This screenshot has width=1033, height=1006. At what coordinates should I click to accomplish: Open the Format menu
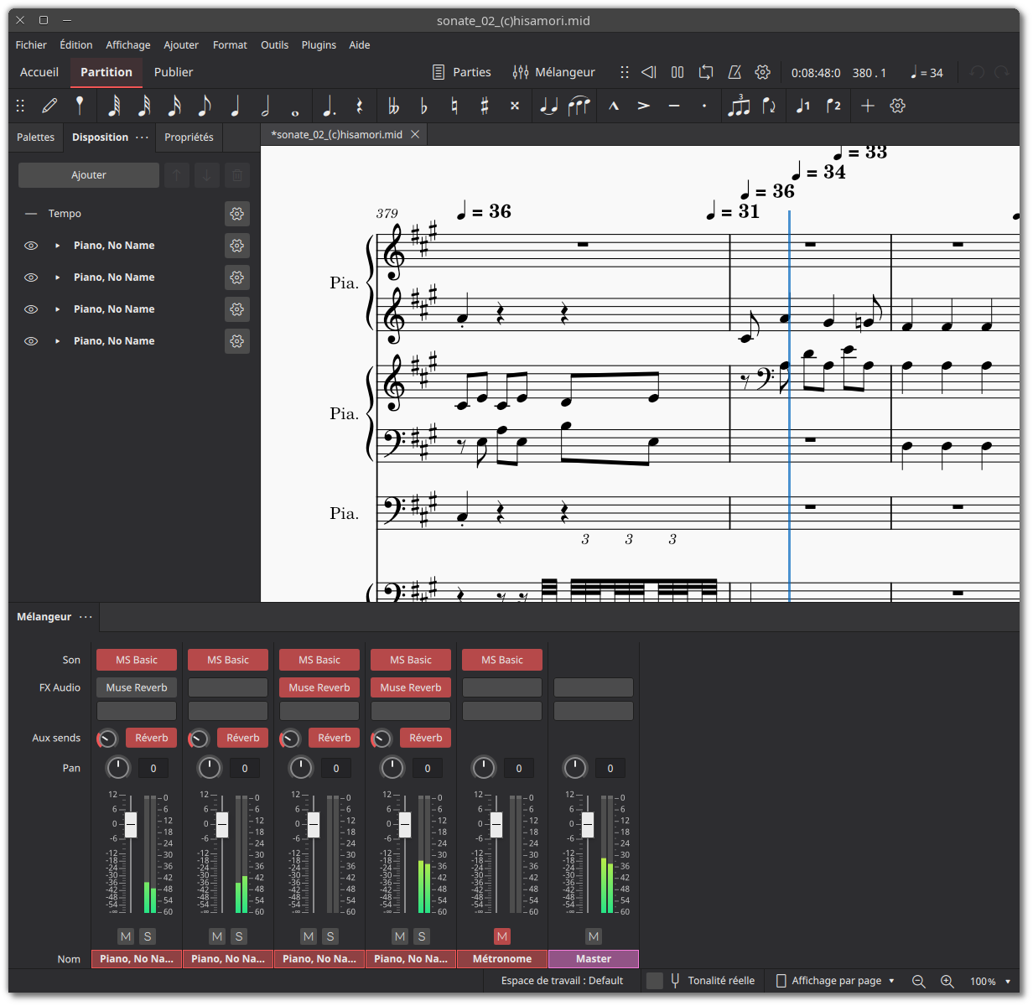[x=230, y=44]
